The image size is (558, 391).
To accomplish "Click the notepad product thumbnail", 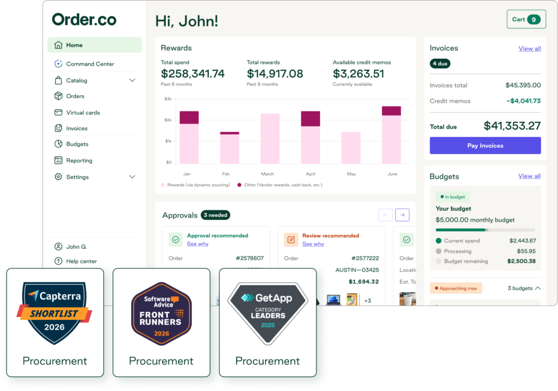I will (x=351, y=299).
